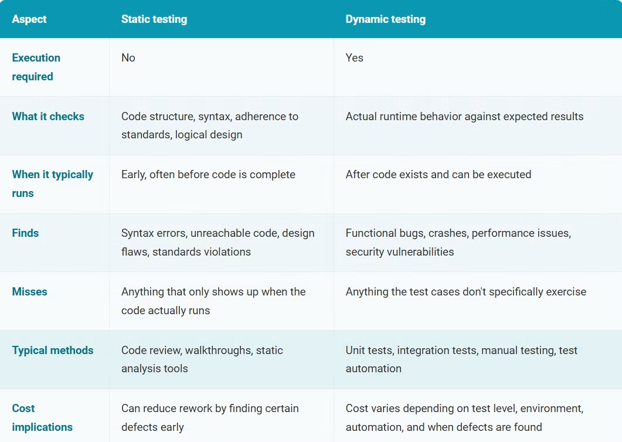Click 'Actual runtime behavior against expected results'
Screen dimensions: 622x442
(464, 116)
